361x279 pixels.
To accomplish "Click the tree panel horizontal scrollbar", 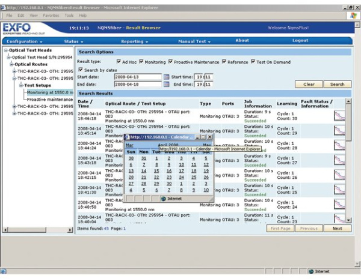I will pyautogui.click(x=36, y=230).
